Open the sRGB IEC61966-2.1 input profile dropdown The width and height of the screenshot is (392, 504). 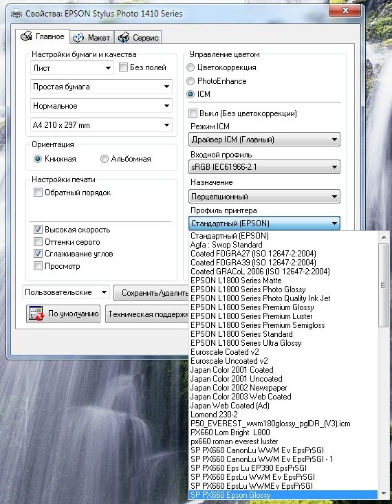point(264,167)
